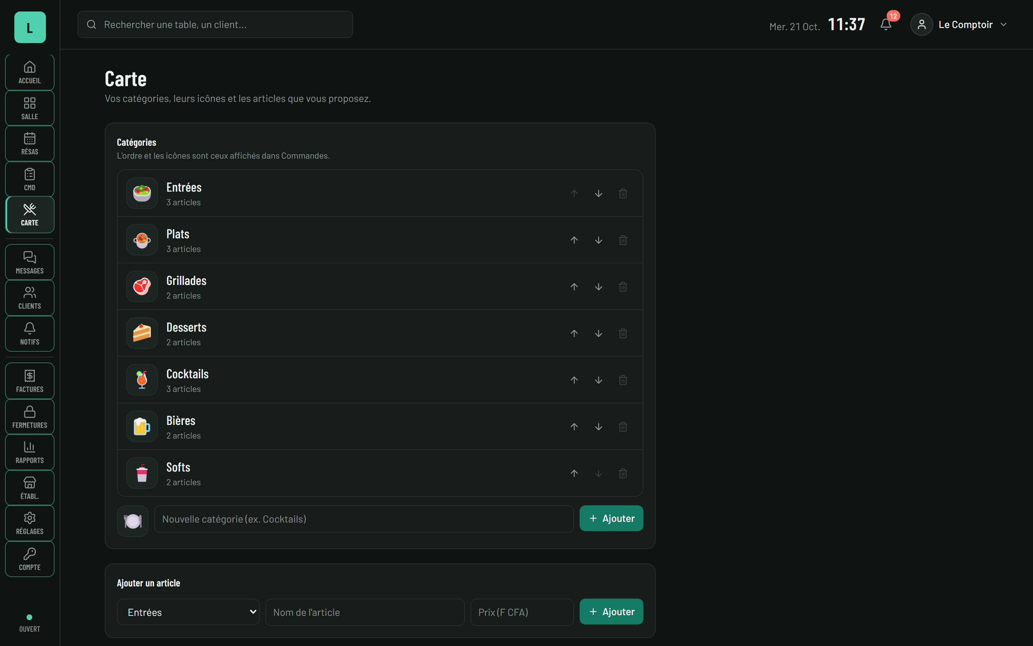The height and width of the screenshot is (646, 1033).
Task: Change the Cocktails drink icon
Action: pos(142,380)
